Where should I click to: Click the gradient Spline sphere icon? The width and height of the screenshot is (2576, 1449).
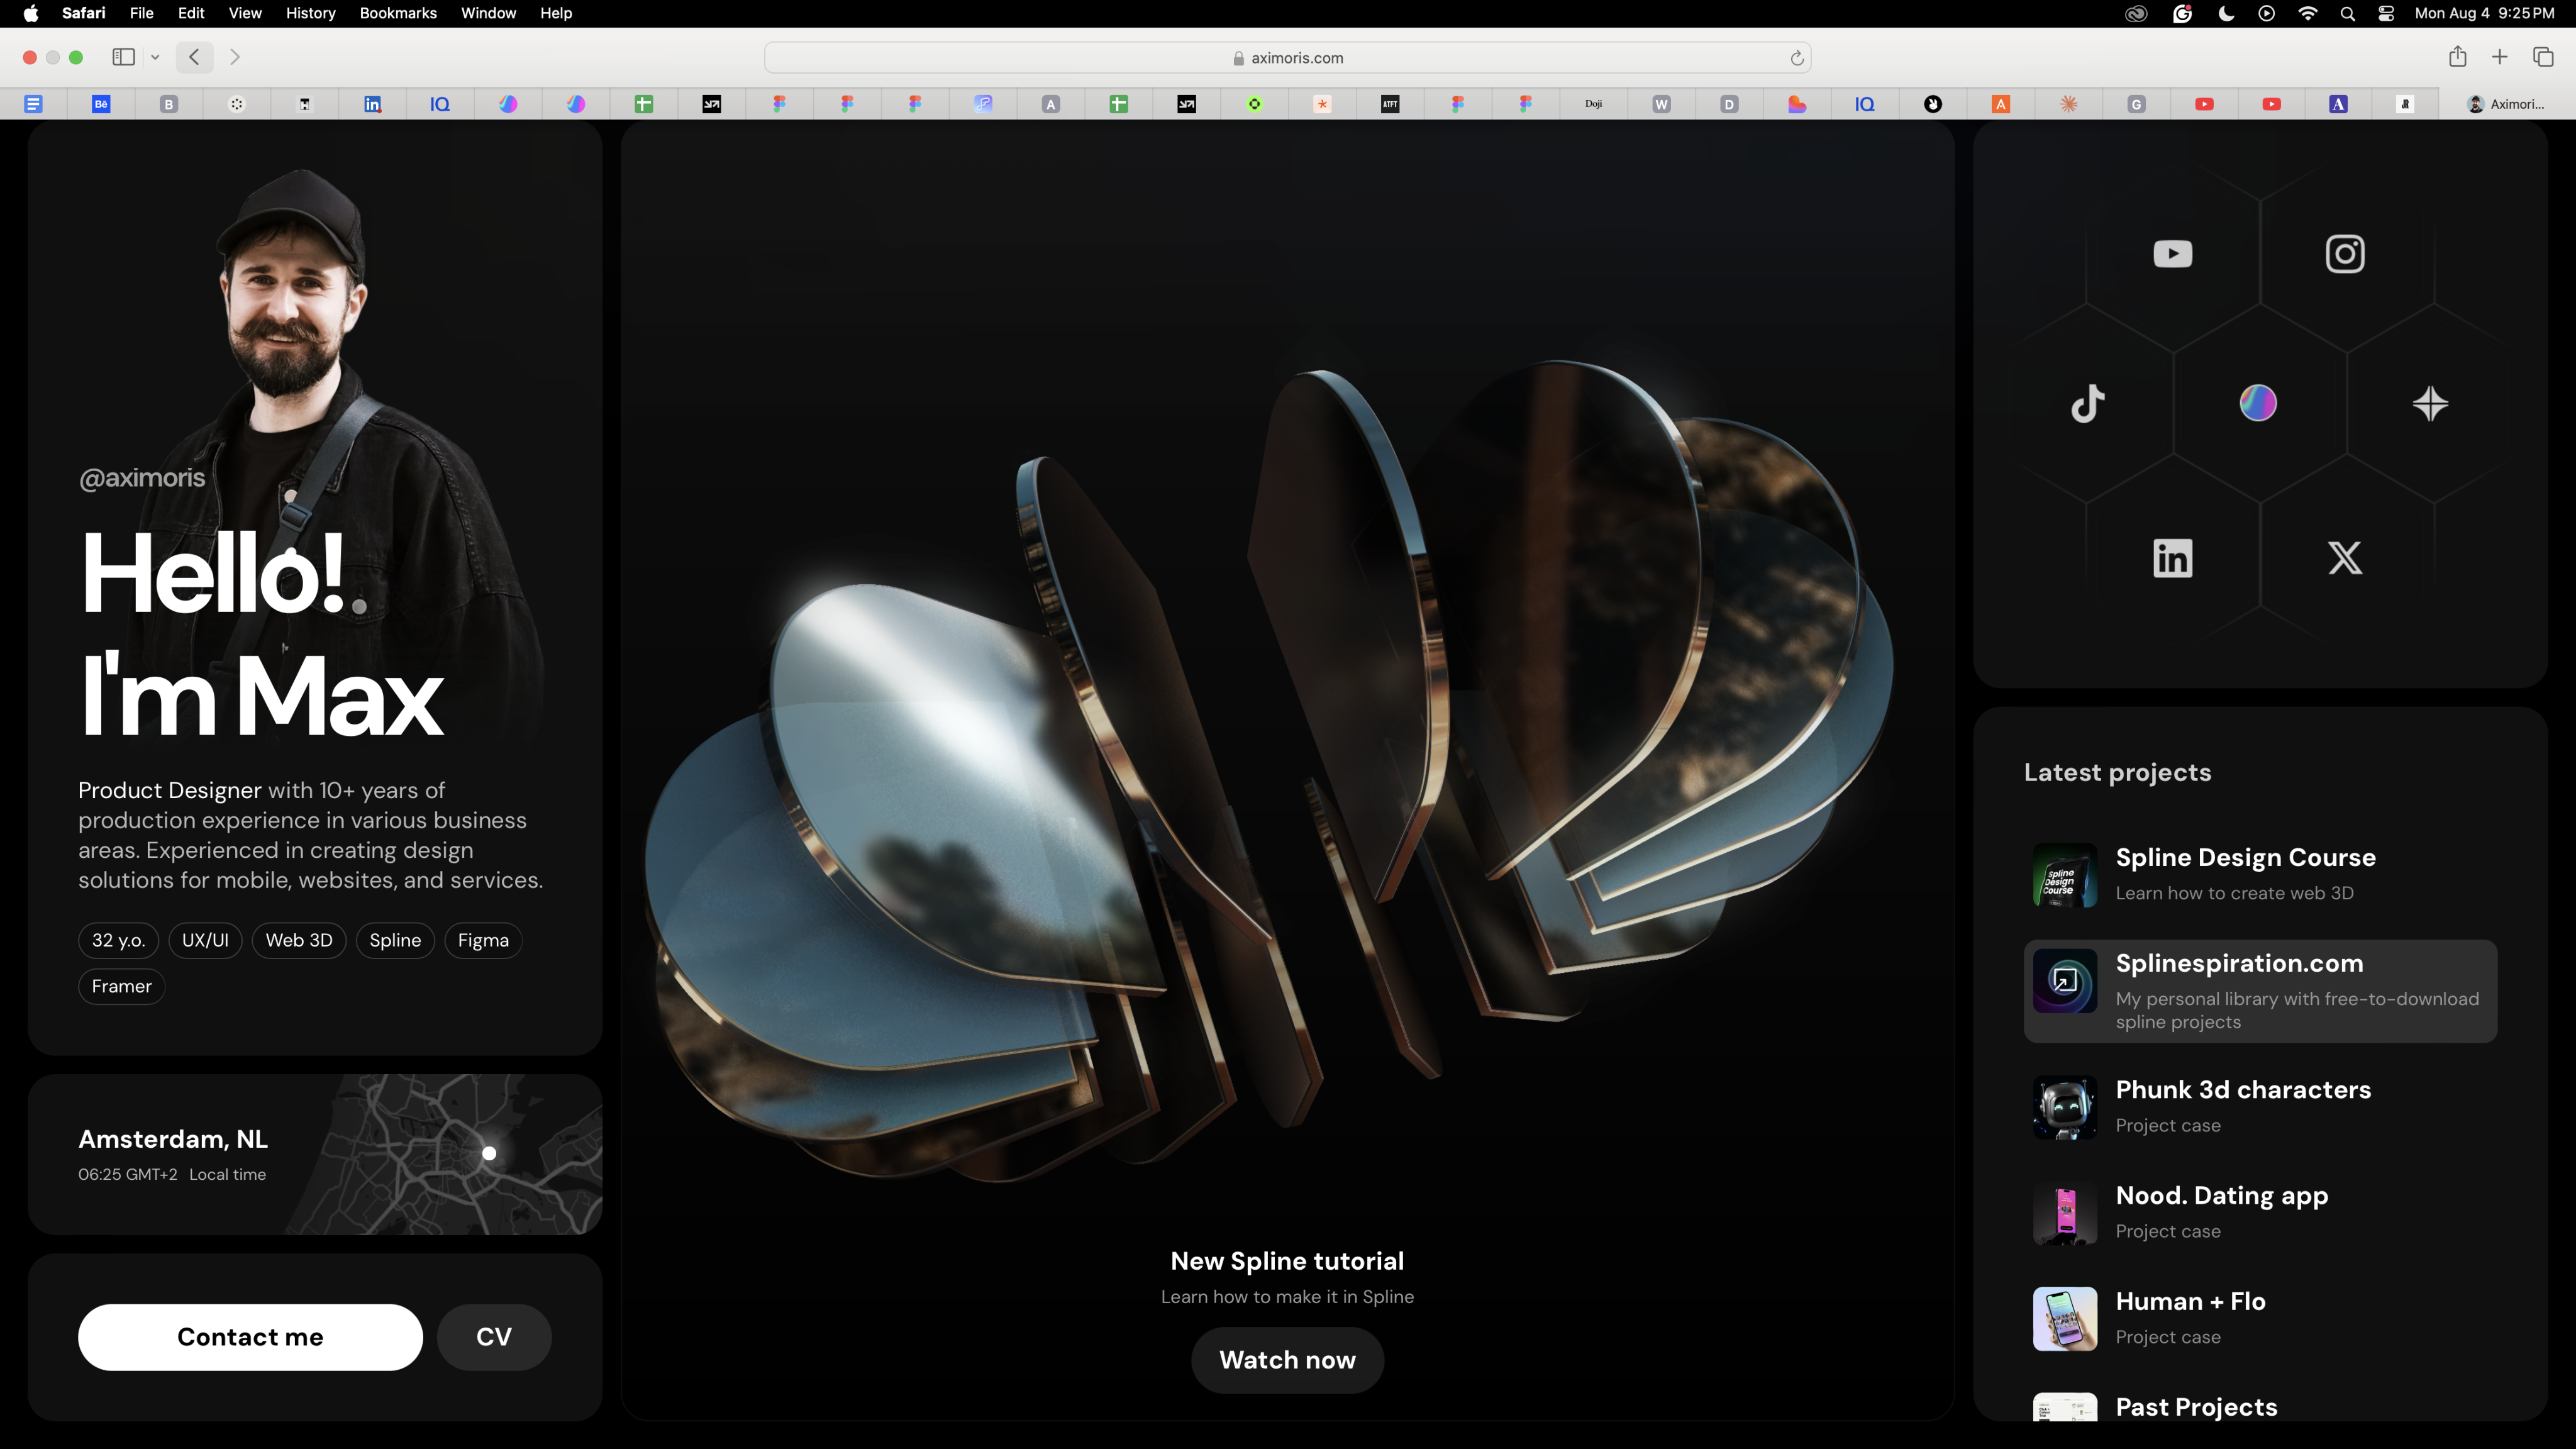coord(2258,403)
